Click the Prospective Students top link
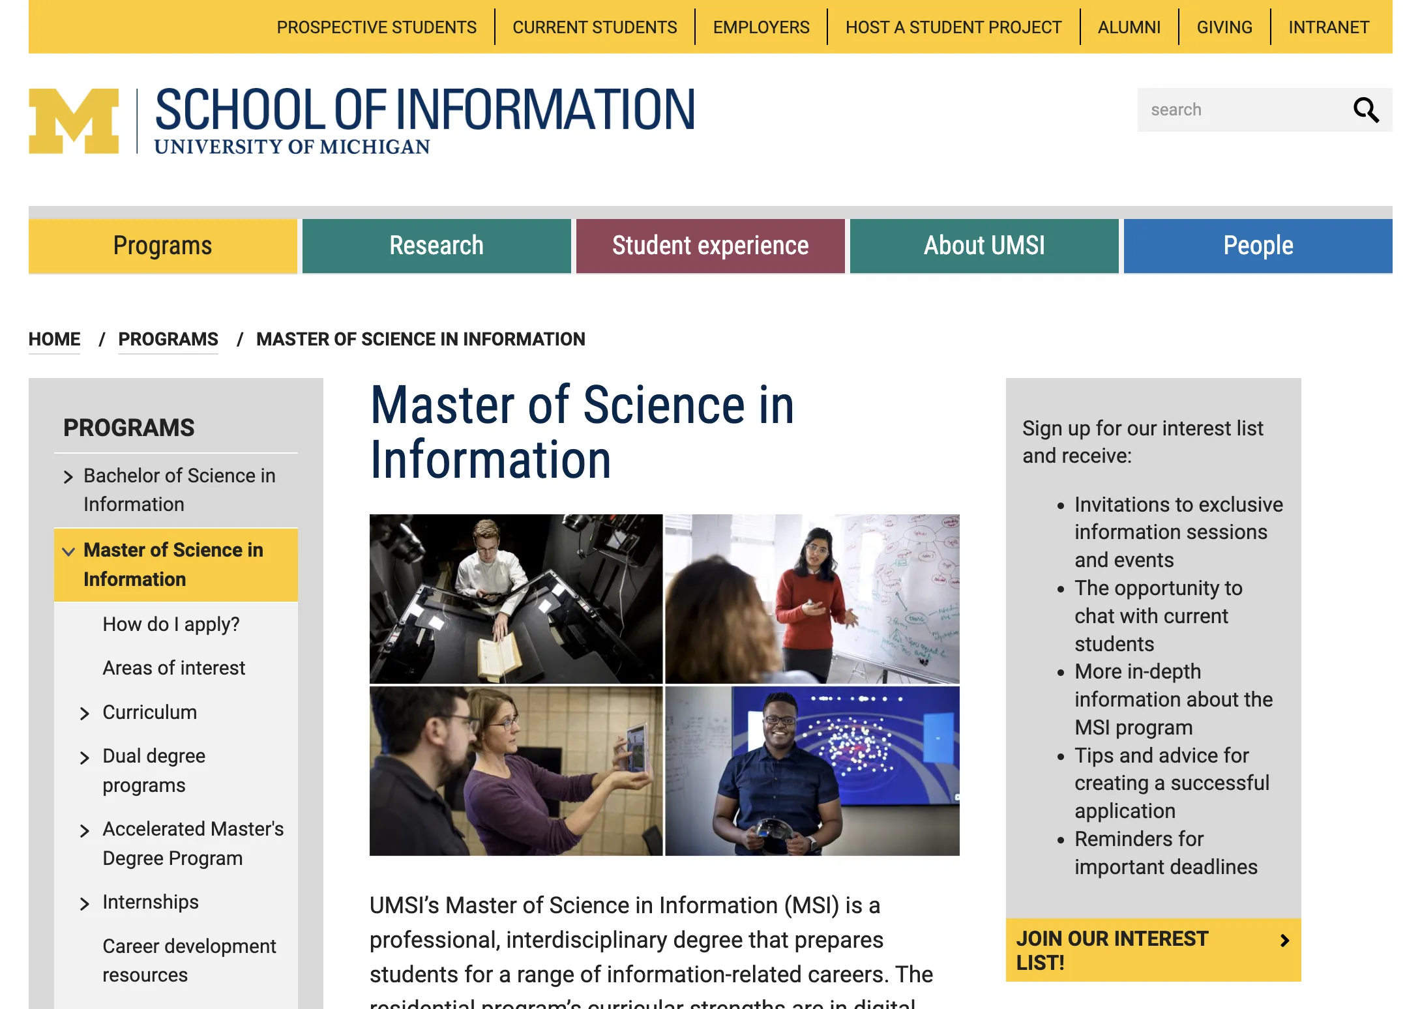This screenshot has width=1420, height=1009. [376, 27]
